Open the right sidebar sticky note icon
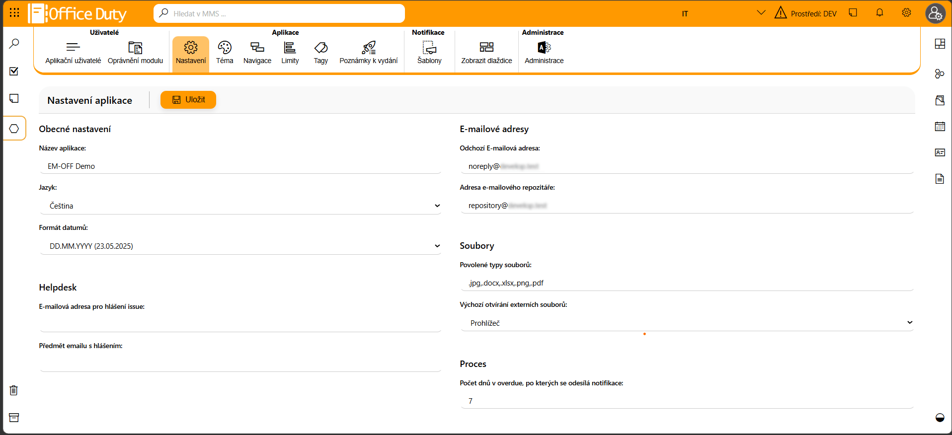Screen dimensions: 952x435 pyautogui.click(x=940, y=100)
